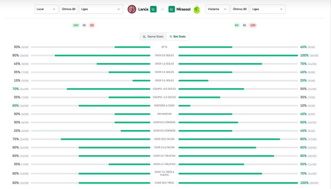Click the 2D losses badge for Lanús

92,25
